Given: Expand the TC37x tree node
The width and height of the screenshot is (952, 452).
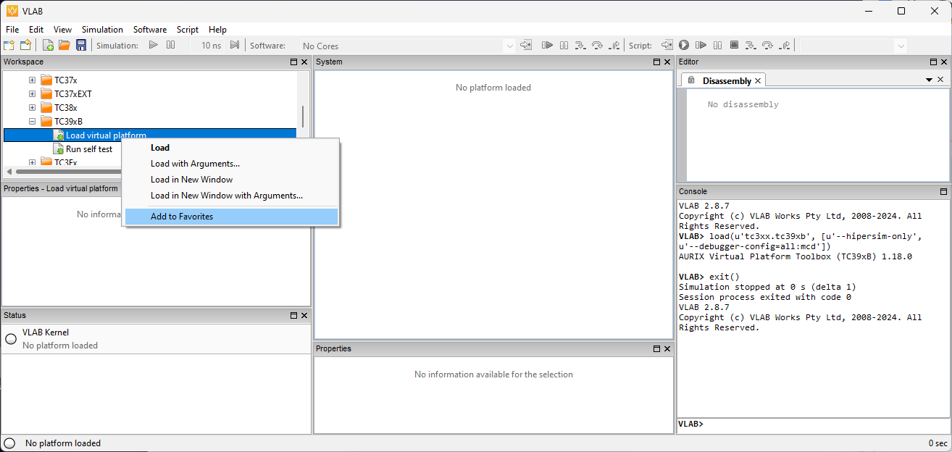Looking at the screenshot, I should tap(32, 80).
